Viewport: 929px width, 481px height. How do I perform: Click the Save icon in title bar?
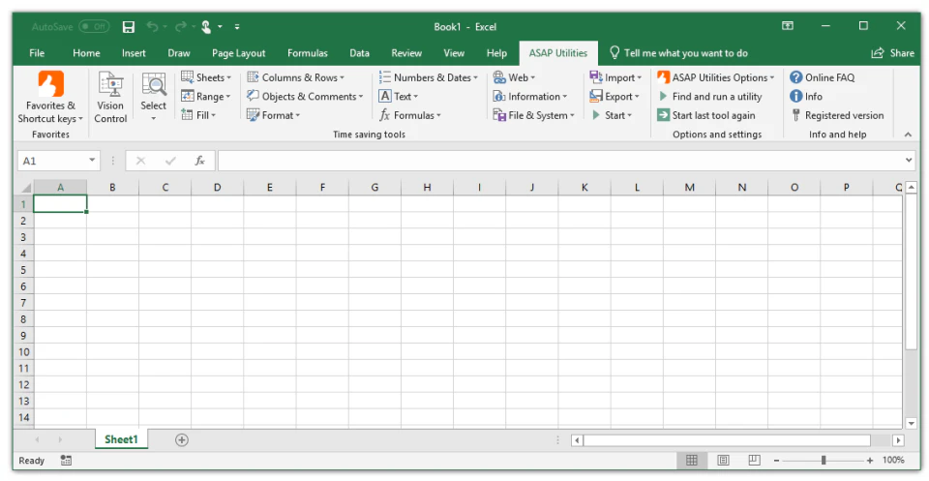click(x=129, y=27)
